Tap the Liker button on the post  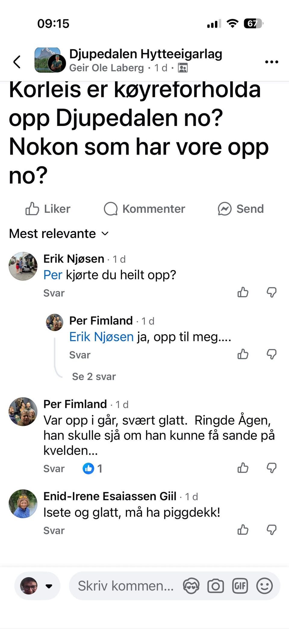pyautogui.click(x=48, y=209)
